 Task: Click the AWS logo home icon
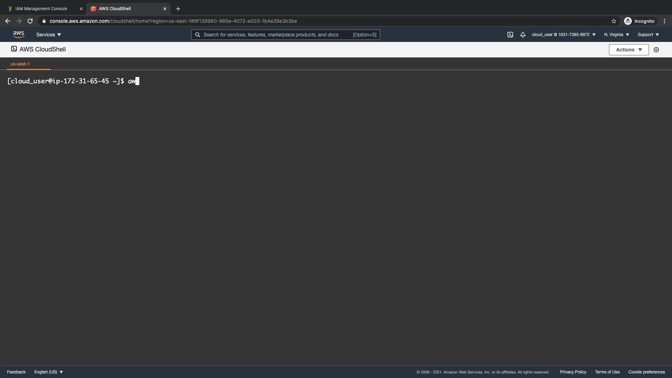(x=18, y=34)
